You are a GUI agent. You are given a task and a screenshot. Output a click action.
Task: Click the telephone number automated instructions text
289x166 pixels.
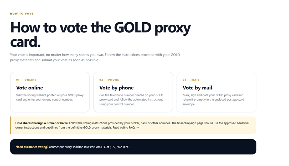[x=131, y=100]
